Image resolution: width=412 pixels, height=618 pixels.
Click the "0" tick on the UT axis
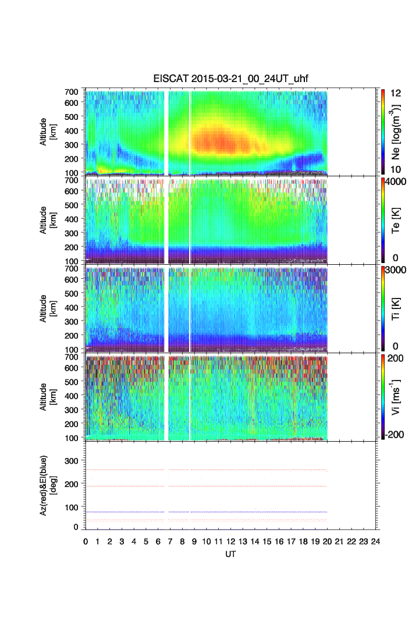[x=86, y=542]
